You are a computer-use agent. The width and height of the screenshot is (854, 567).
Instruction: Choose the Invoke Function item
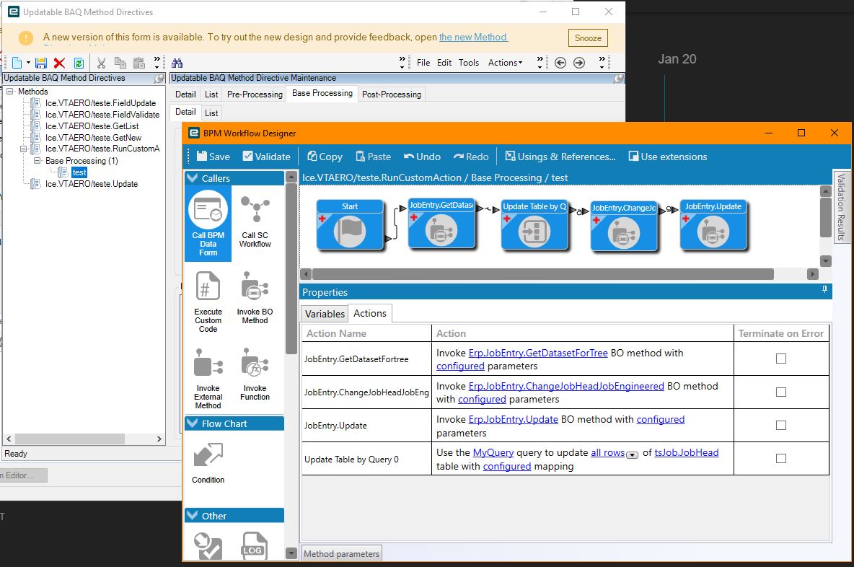click(255, 374)
